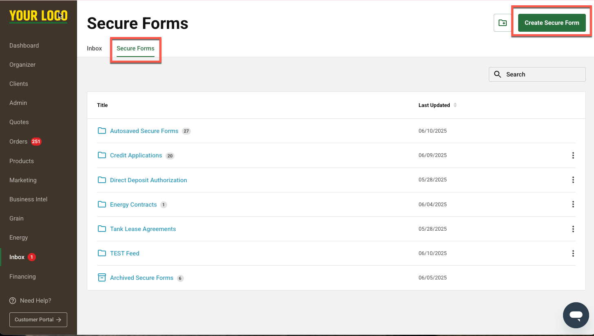Open Admin in the sidebar

tap(18, 103)
